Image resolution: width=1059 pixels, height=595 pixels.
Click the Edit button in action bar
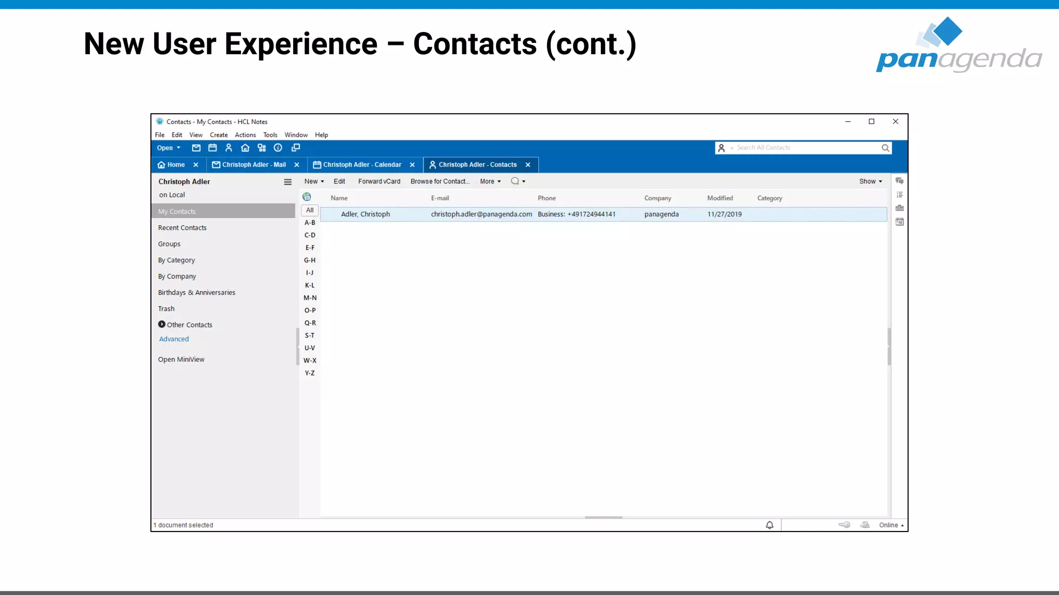339,181
